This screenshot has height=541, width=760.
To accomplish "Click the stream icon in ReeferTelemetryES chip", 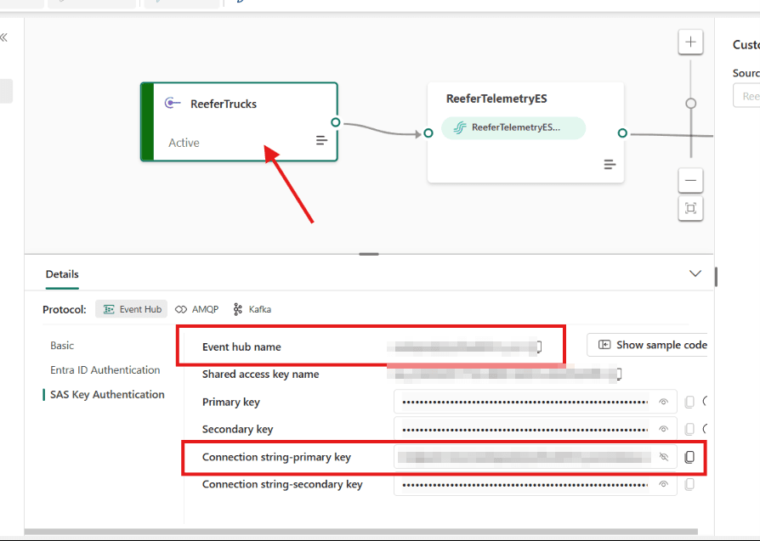I will [x=459, y=128].
